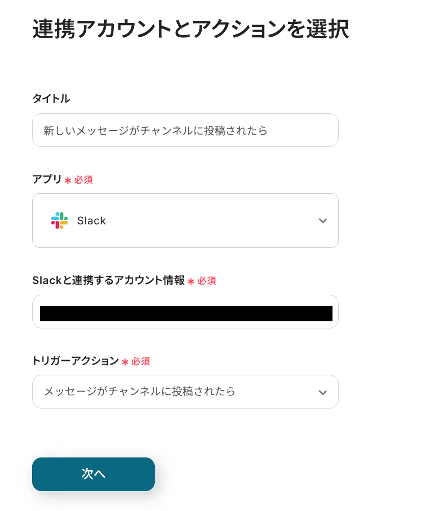Click the 必須 marker beside アプリ
This screenshot has width=428, height=511.
pos(83,180)
